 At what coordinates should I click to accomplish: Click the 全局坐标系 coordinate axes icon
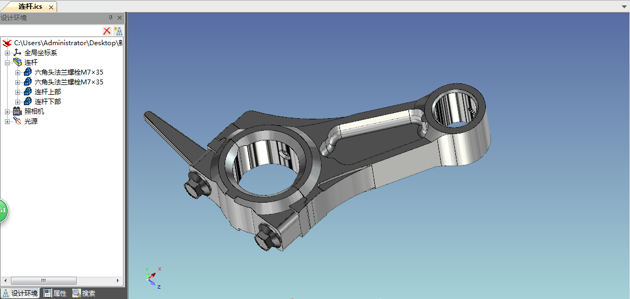(17, 52)
